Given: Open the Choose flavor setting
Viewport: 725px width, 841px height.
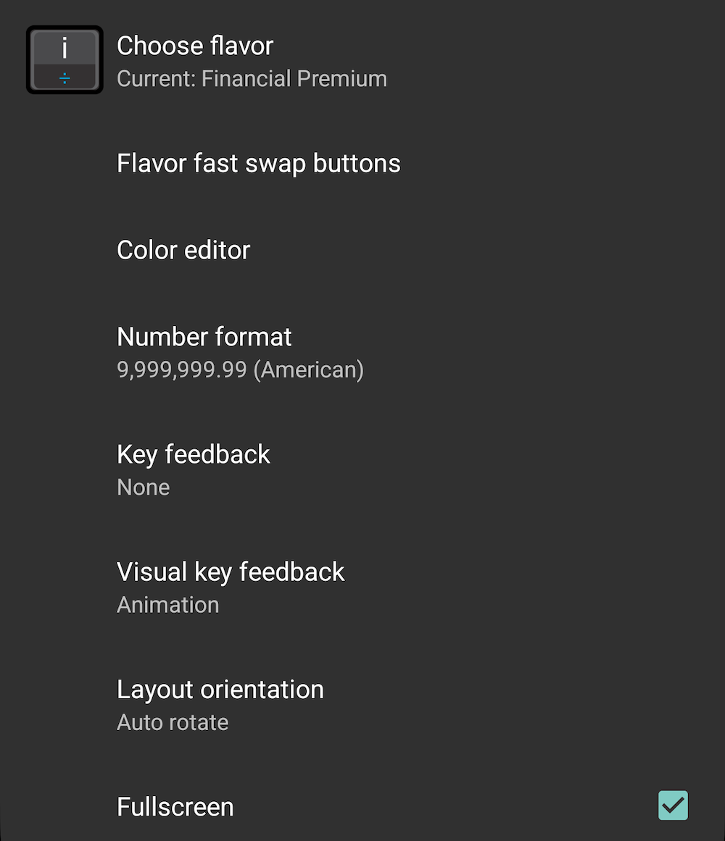Looking at the screenshot, I should [362, 60].
